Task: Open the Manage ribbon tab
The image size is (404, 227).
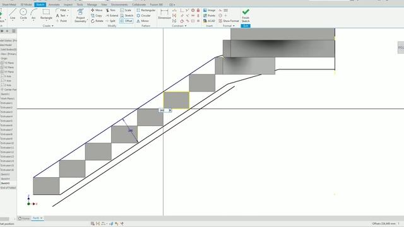Action: tap(92, 4)
